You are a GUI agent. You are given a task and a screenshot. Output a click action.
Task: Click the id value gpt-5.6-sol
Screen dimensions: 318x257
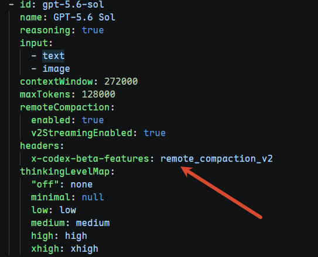tap(73, 5)
